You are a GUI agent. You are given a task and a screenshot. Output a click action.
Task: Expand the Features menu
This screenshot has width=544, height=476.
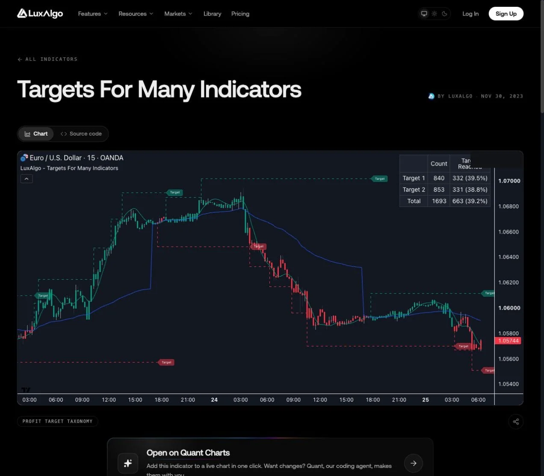93,14
